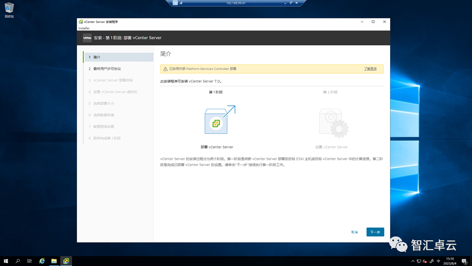Click the vCenter Server installer title bar icon
The image size is (472, 266).
[81, 22]
